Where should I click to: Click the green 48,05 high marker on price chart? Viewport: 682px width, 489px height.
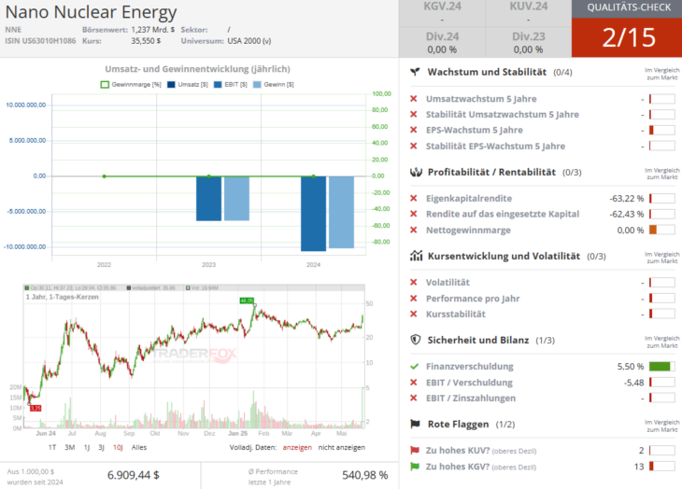pos(247,300)
